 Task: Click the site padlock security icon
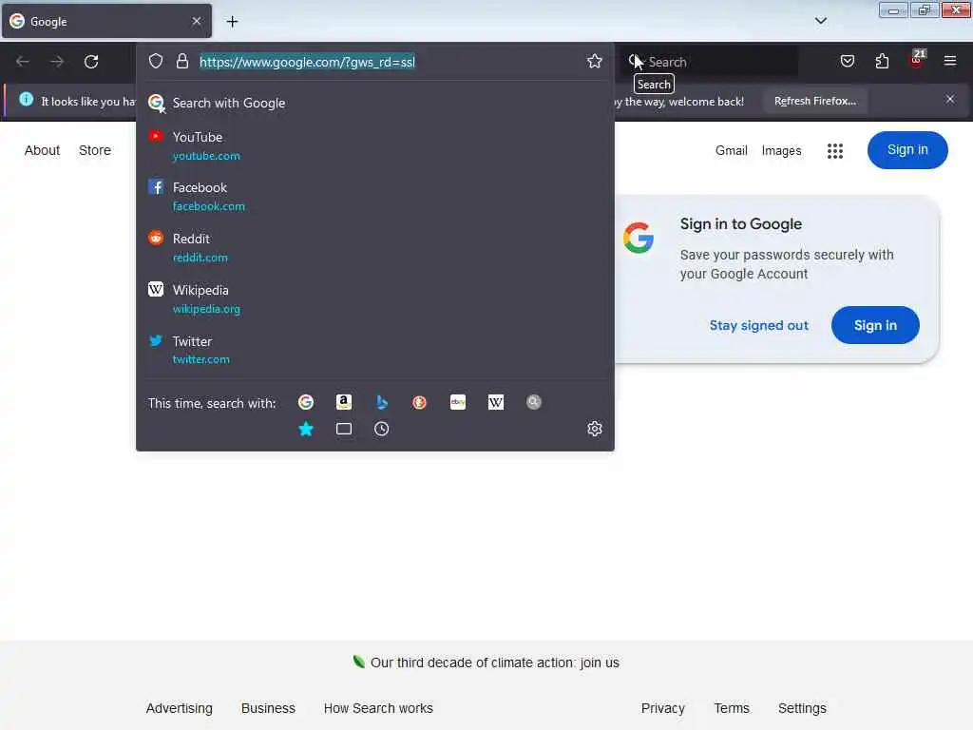[x=181, y=62]
